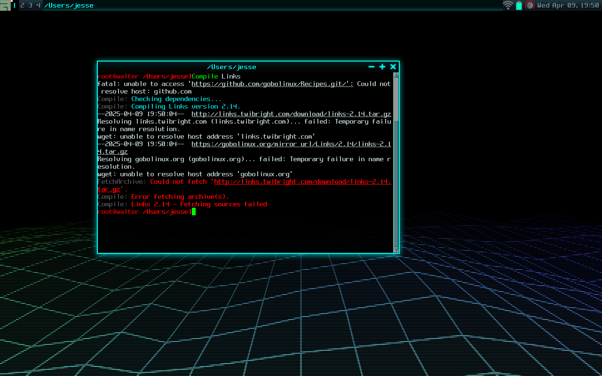Click the terminal title bar text /Users/jesse

point(231,67)
